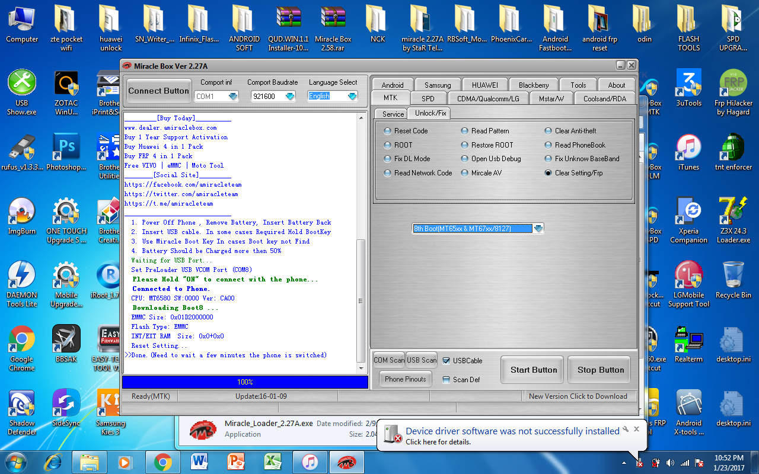Launch 3uTools desktop icon
The height and width of the screenshot is (474, 759).
[689, 88]
